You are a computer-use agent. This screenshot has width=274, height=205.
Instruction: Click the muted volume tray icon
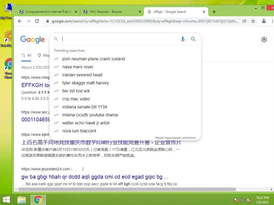(249, 200)
